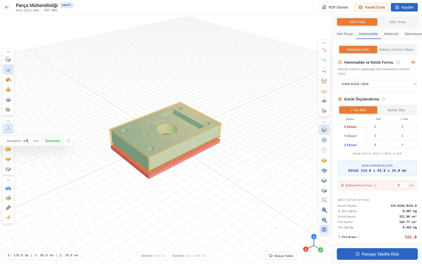Click the fit-to-screen view icon

click(324, 200)
